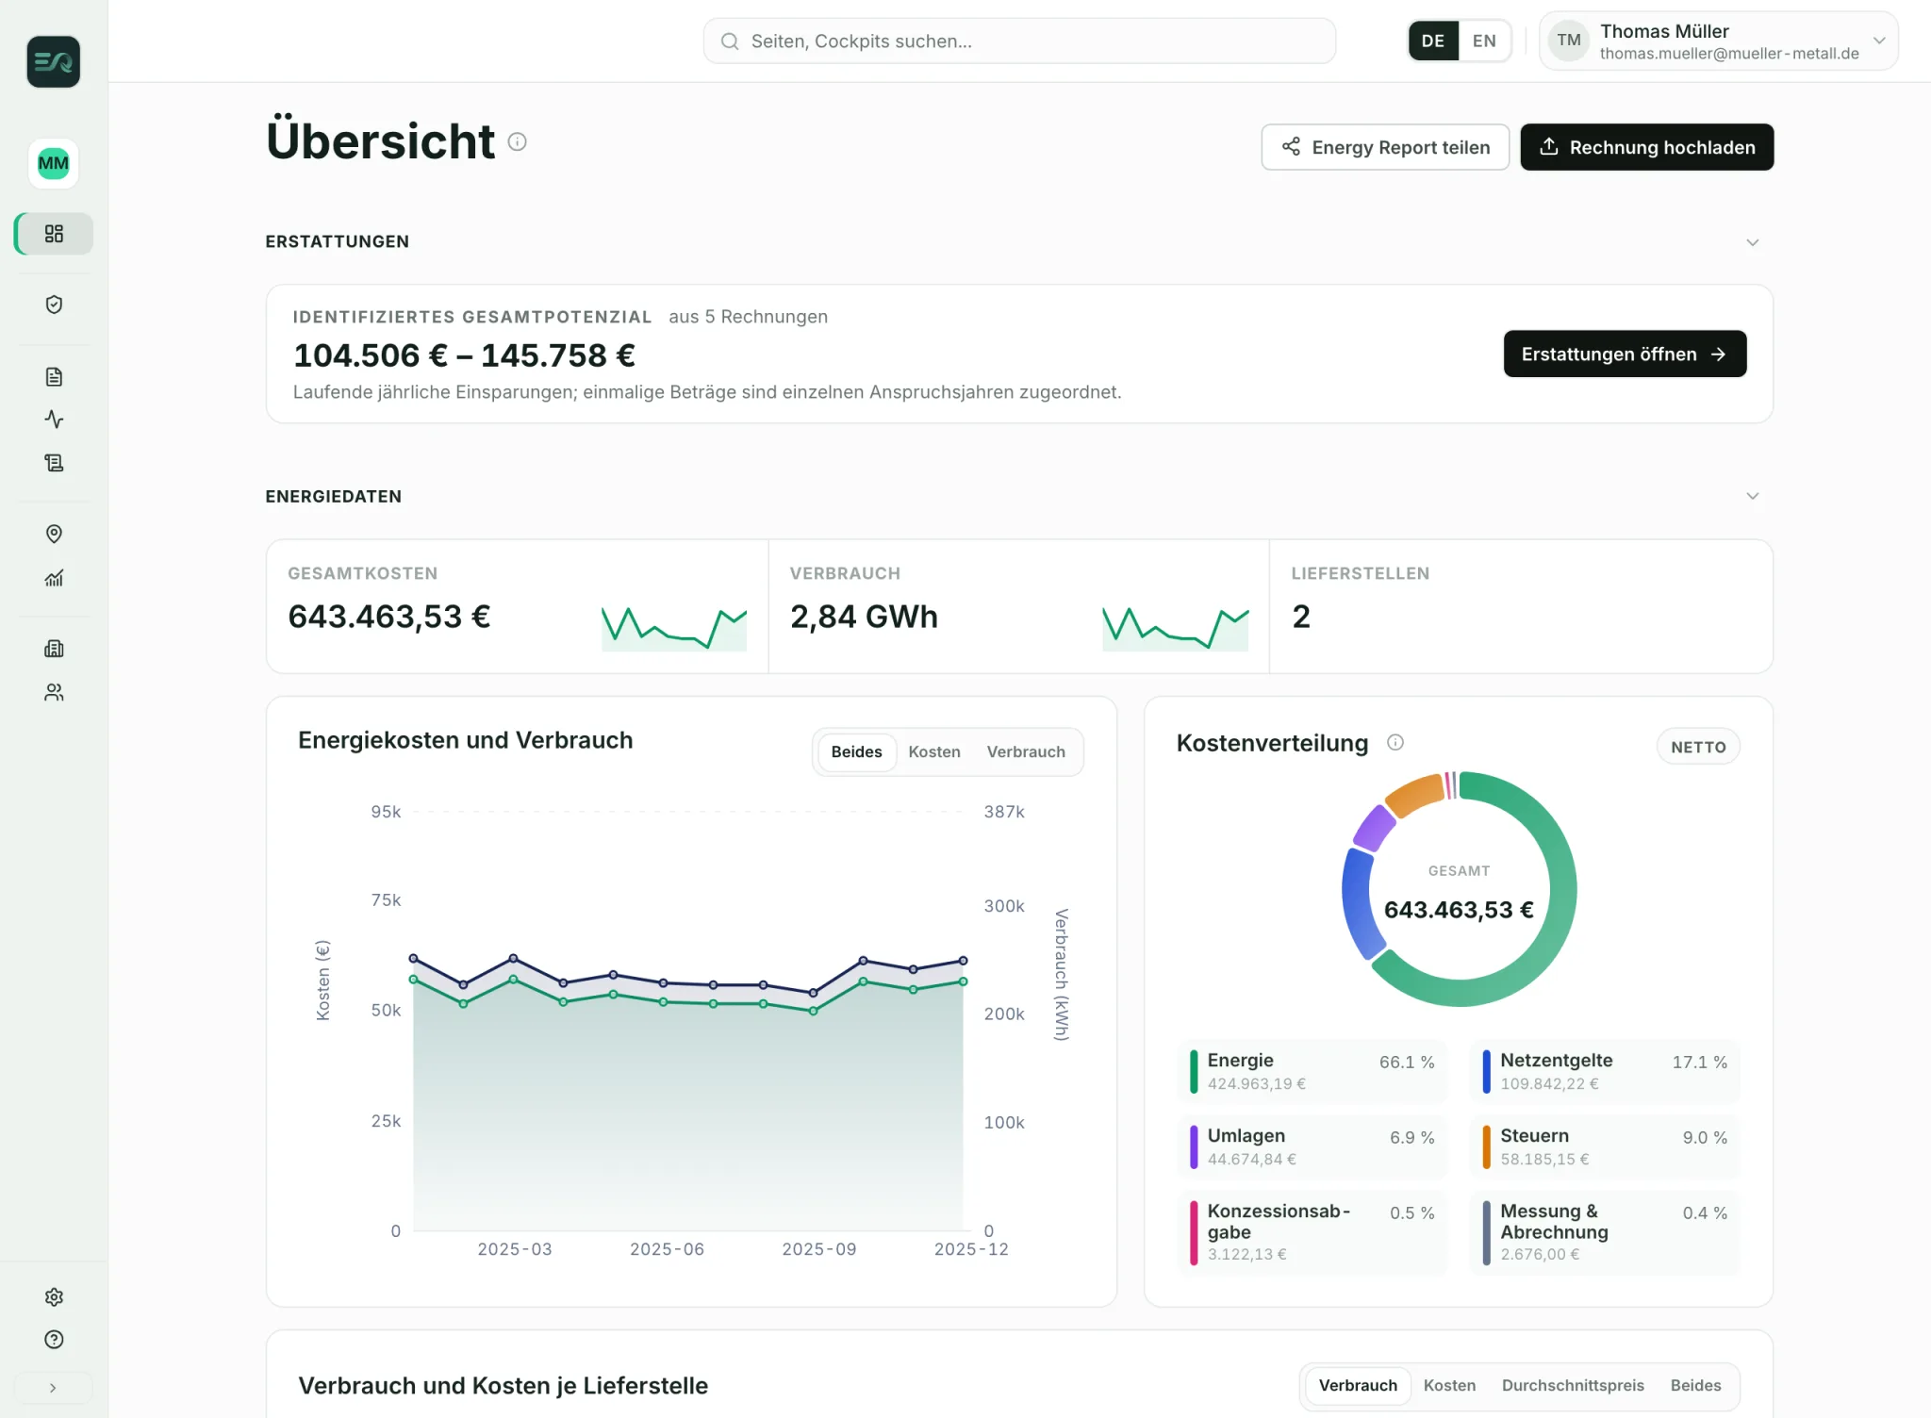Select Kosten tab for Lieferstelle chart
The image size is (1931, 1418).
1449,1386
